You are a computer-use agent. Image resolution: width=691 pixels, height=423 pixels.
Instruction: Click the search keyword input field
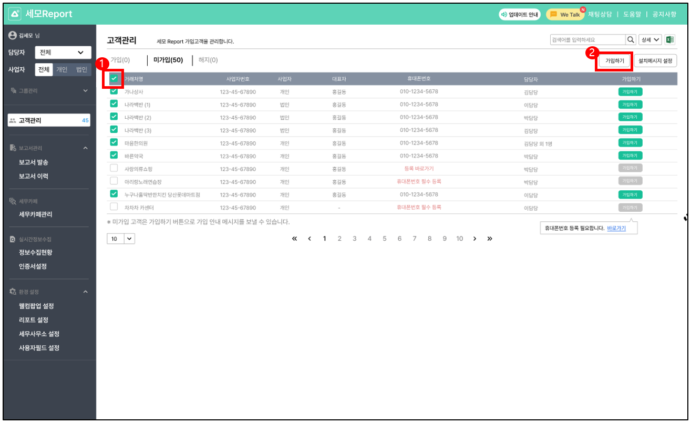[x=587, y=40]
